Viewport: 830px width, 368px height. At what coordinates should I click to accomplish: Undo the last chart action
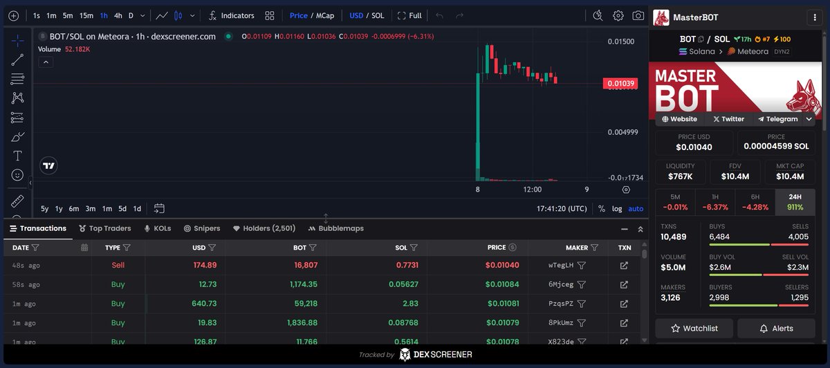point(440,15)
